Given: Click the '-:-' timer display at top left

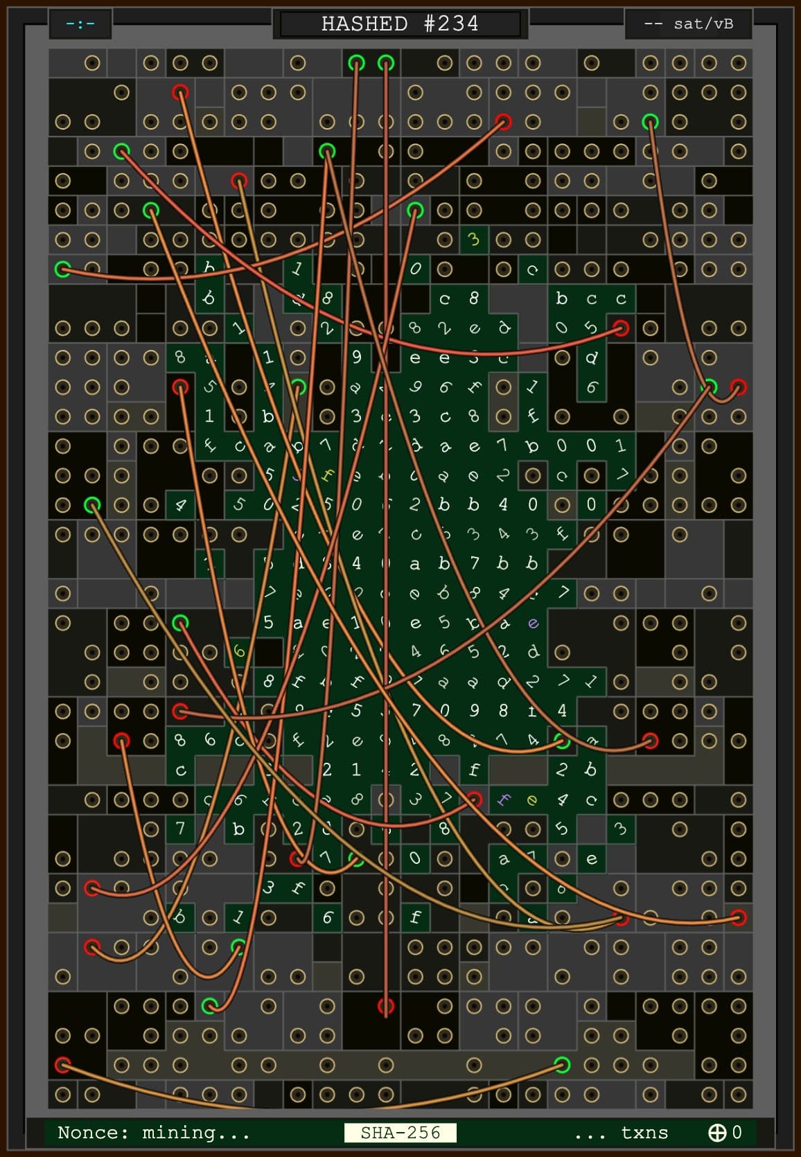Looking at the screenshot, I should (x=80, y=24).
